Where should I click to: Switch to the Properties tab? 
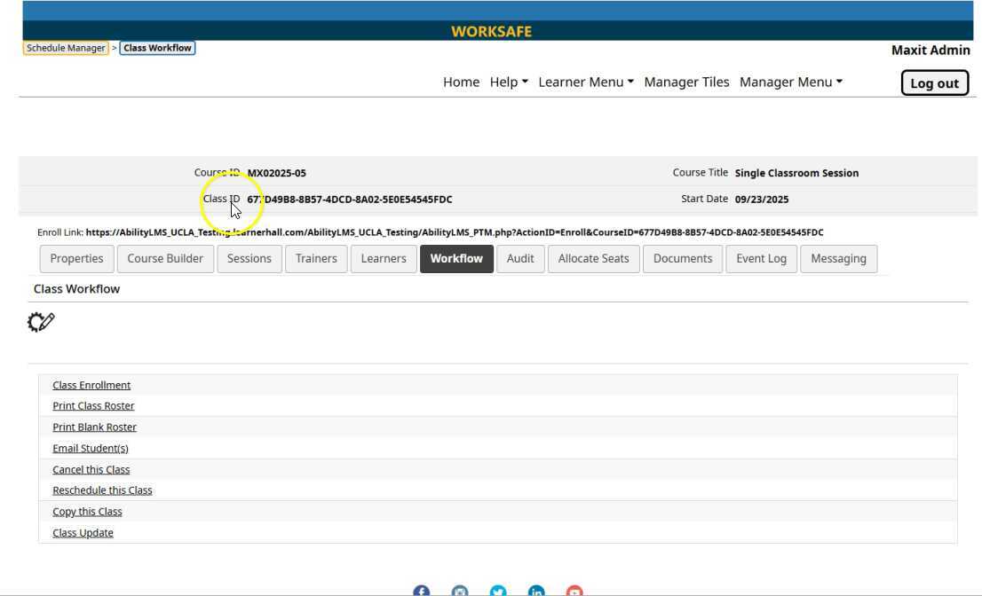click(x=76, y=259)
